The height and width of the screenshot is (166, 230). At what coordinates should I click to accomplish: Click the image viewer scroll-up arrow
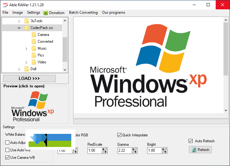(226, 20)
